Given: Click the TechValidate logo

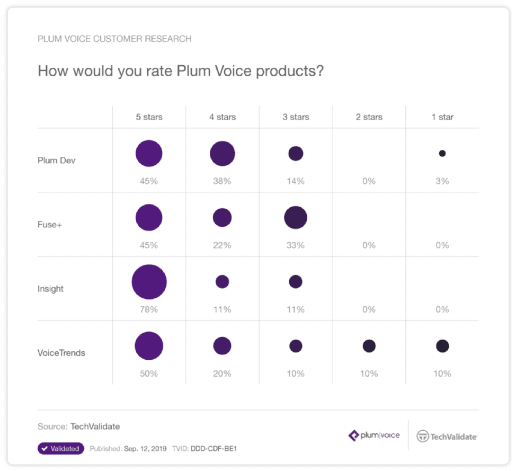Looking at the screenshot, I should click(447, 437).
